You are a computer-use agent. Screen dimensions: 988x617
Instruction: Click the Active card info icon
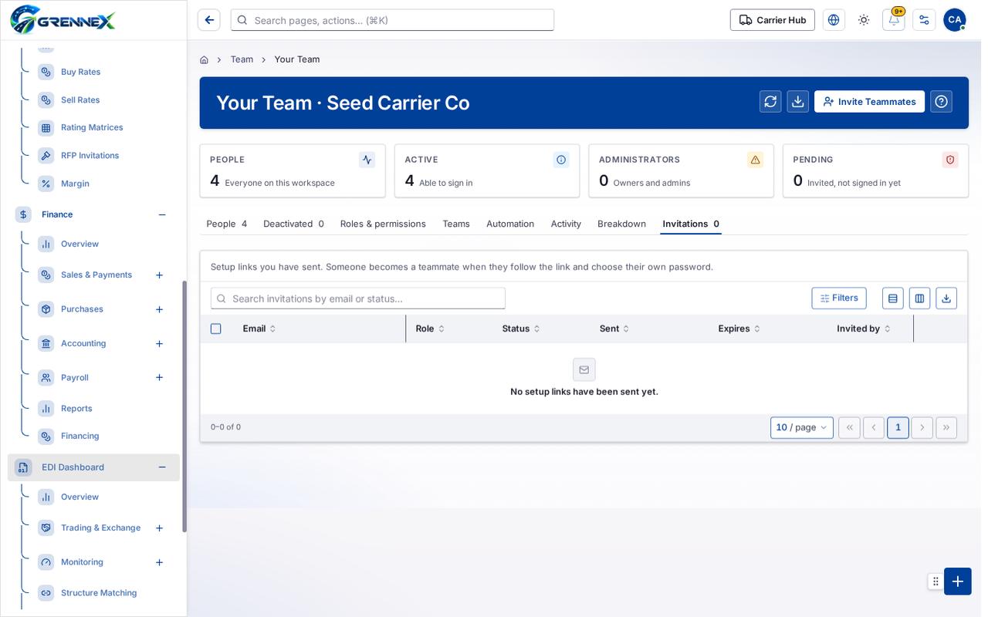pos(561,160)
